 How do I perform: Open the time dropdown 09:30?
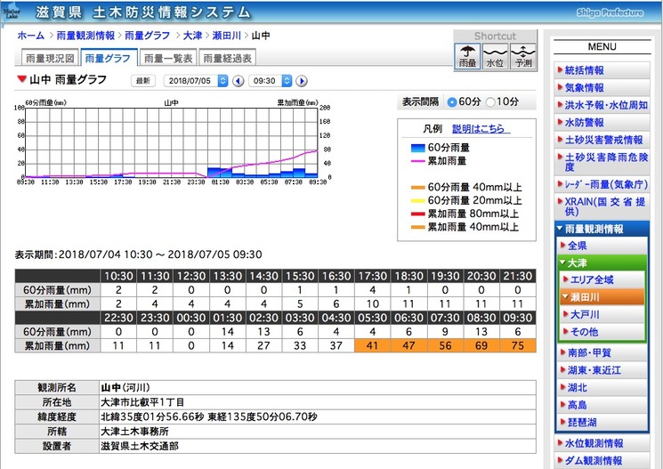(x=271, y=81)
